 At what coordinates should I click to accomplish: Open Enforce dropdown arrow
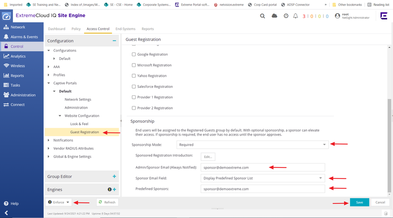[x=68, y=202]
